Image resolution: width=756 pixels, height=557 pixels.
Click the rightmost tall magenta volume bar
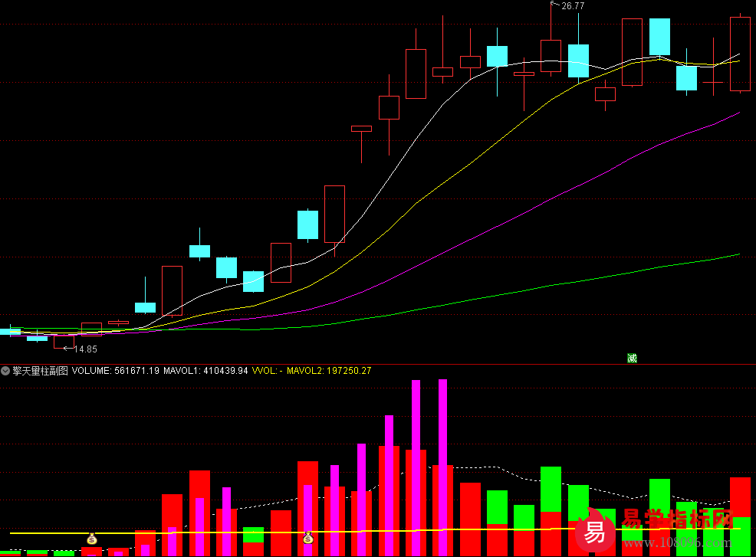tap(442, 421)
